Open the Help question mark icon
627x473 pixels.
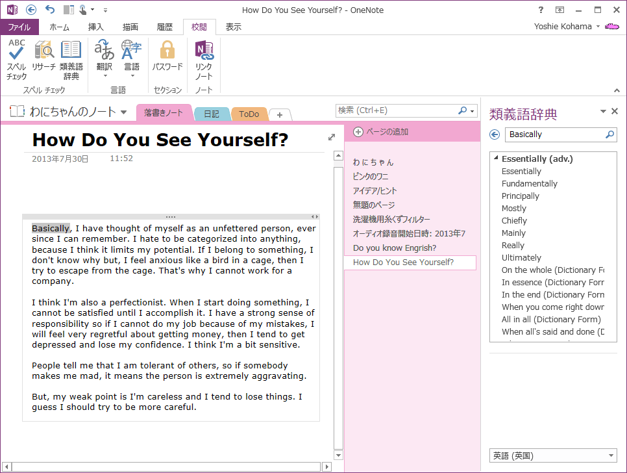pyautogui.click(x=541, y=10)
